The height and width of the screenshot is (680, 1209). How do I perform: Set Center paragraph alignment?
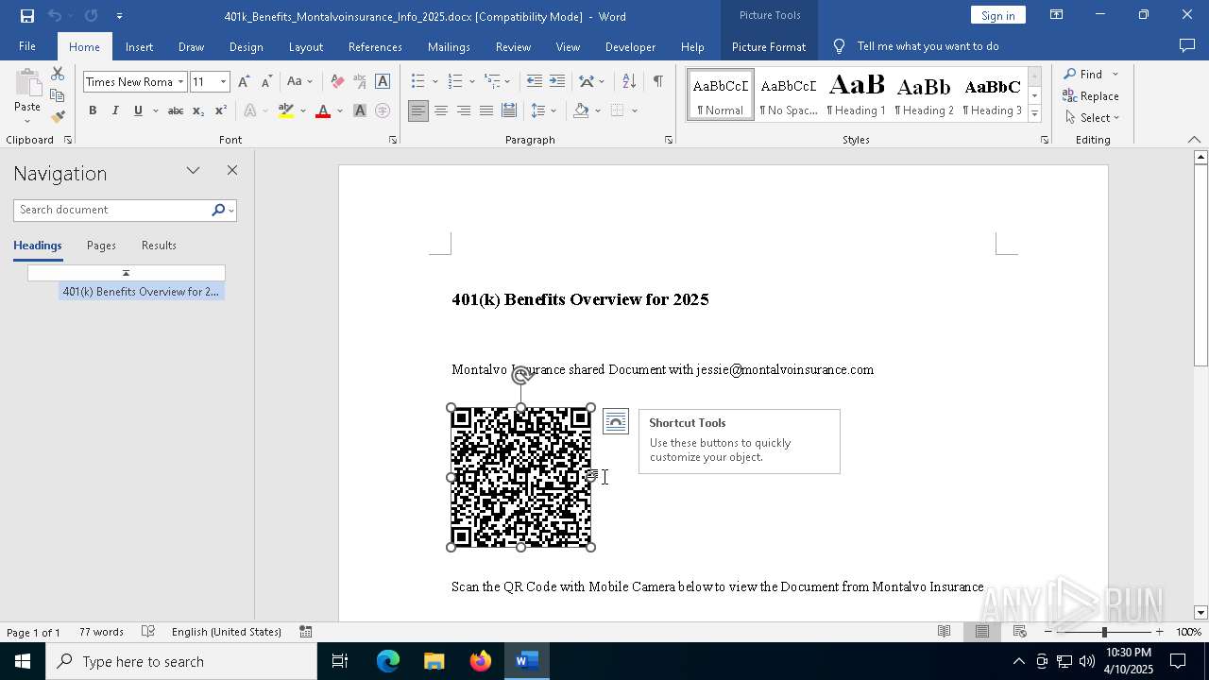pos(440,110)
